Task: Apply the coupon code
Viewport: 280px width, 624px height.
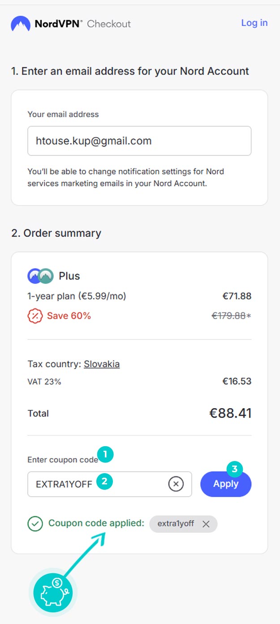Action: (x=226, y=484)
